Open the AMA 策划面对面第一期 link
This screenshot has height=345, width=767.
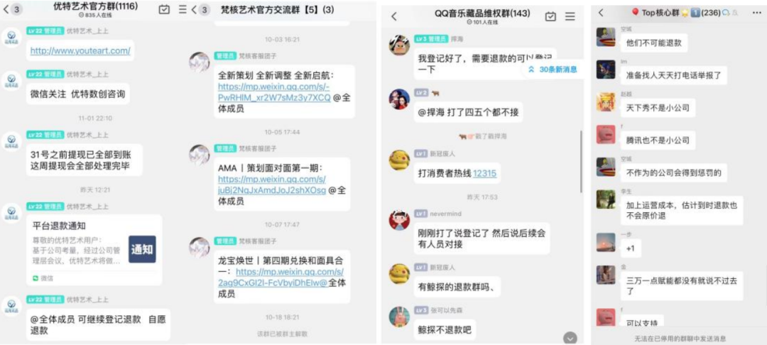(272, 185)
